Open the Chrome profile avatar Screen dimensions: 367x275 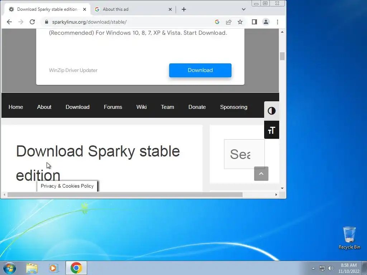[x=266, y=22]
